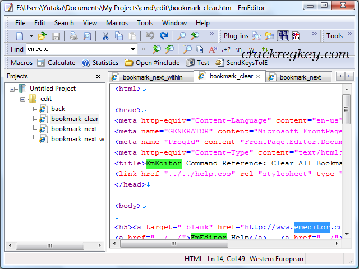Open the File menu
359x269 pixels.
[20, 23]
